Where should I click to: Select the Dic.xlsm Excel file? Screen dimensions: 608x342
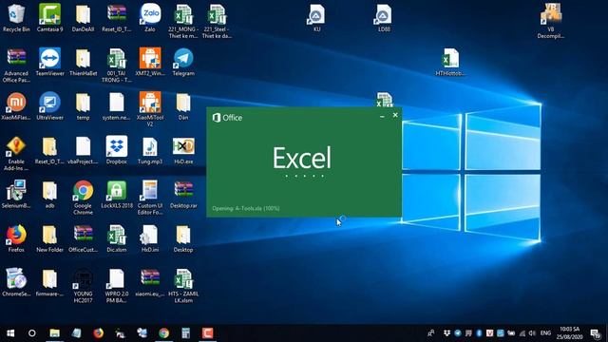[116, 238]
